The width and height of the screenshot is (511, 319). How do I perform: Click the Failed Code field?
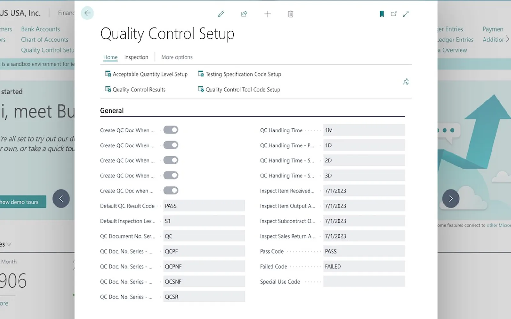pos(364,266)
